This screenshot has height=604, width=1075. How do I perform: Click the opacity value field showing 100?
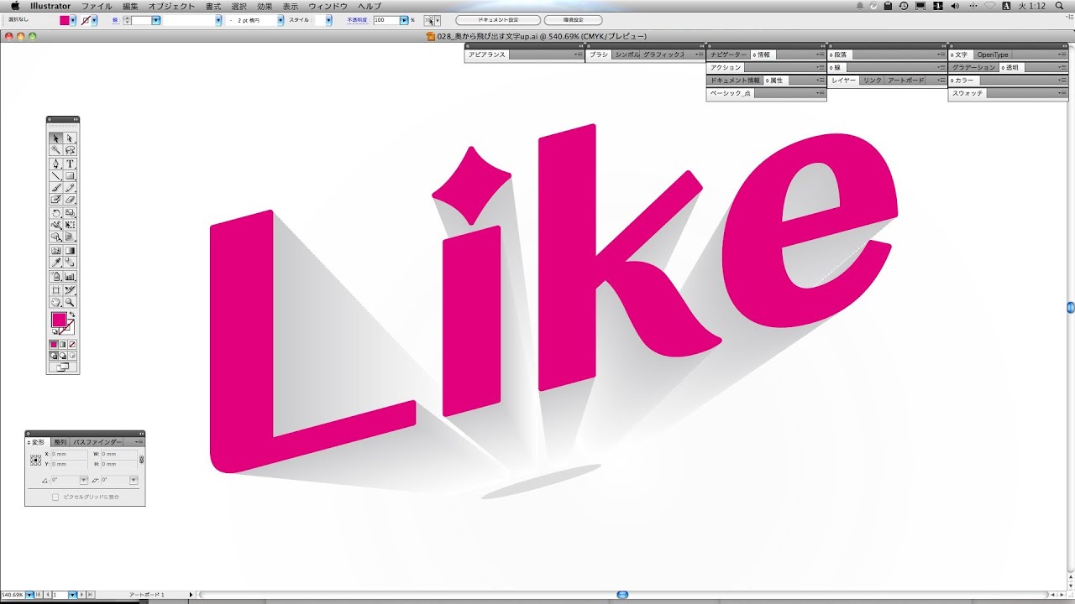click(385, 20)
